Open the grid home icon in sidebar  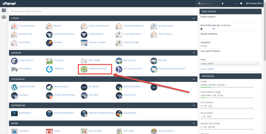click(4, 10)
